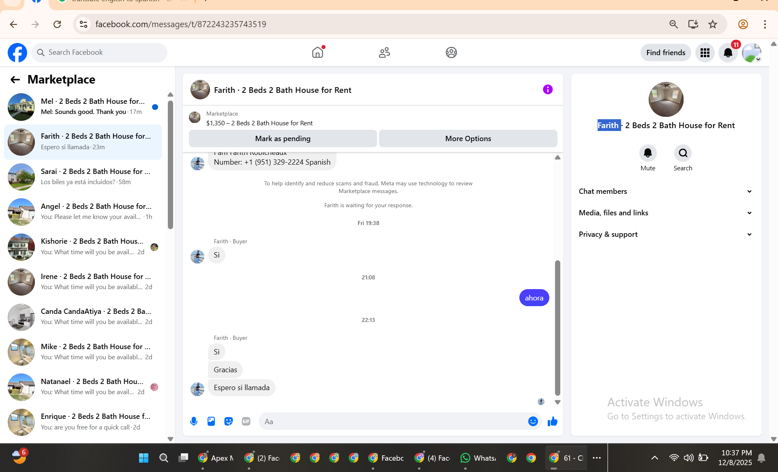The image size is (778, 472).
Task: Go back using the Marketplace back arrow
Action: 15,79
